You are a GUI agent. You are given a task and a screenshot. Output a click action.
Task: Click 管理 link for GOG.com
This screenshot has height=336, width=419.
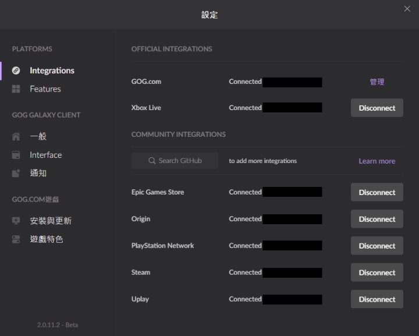click(377, 82)
